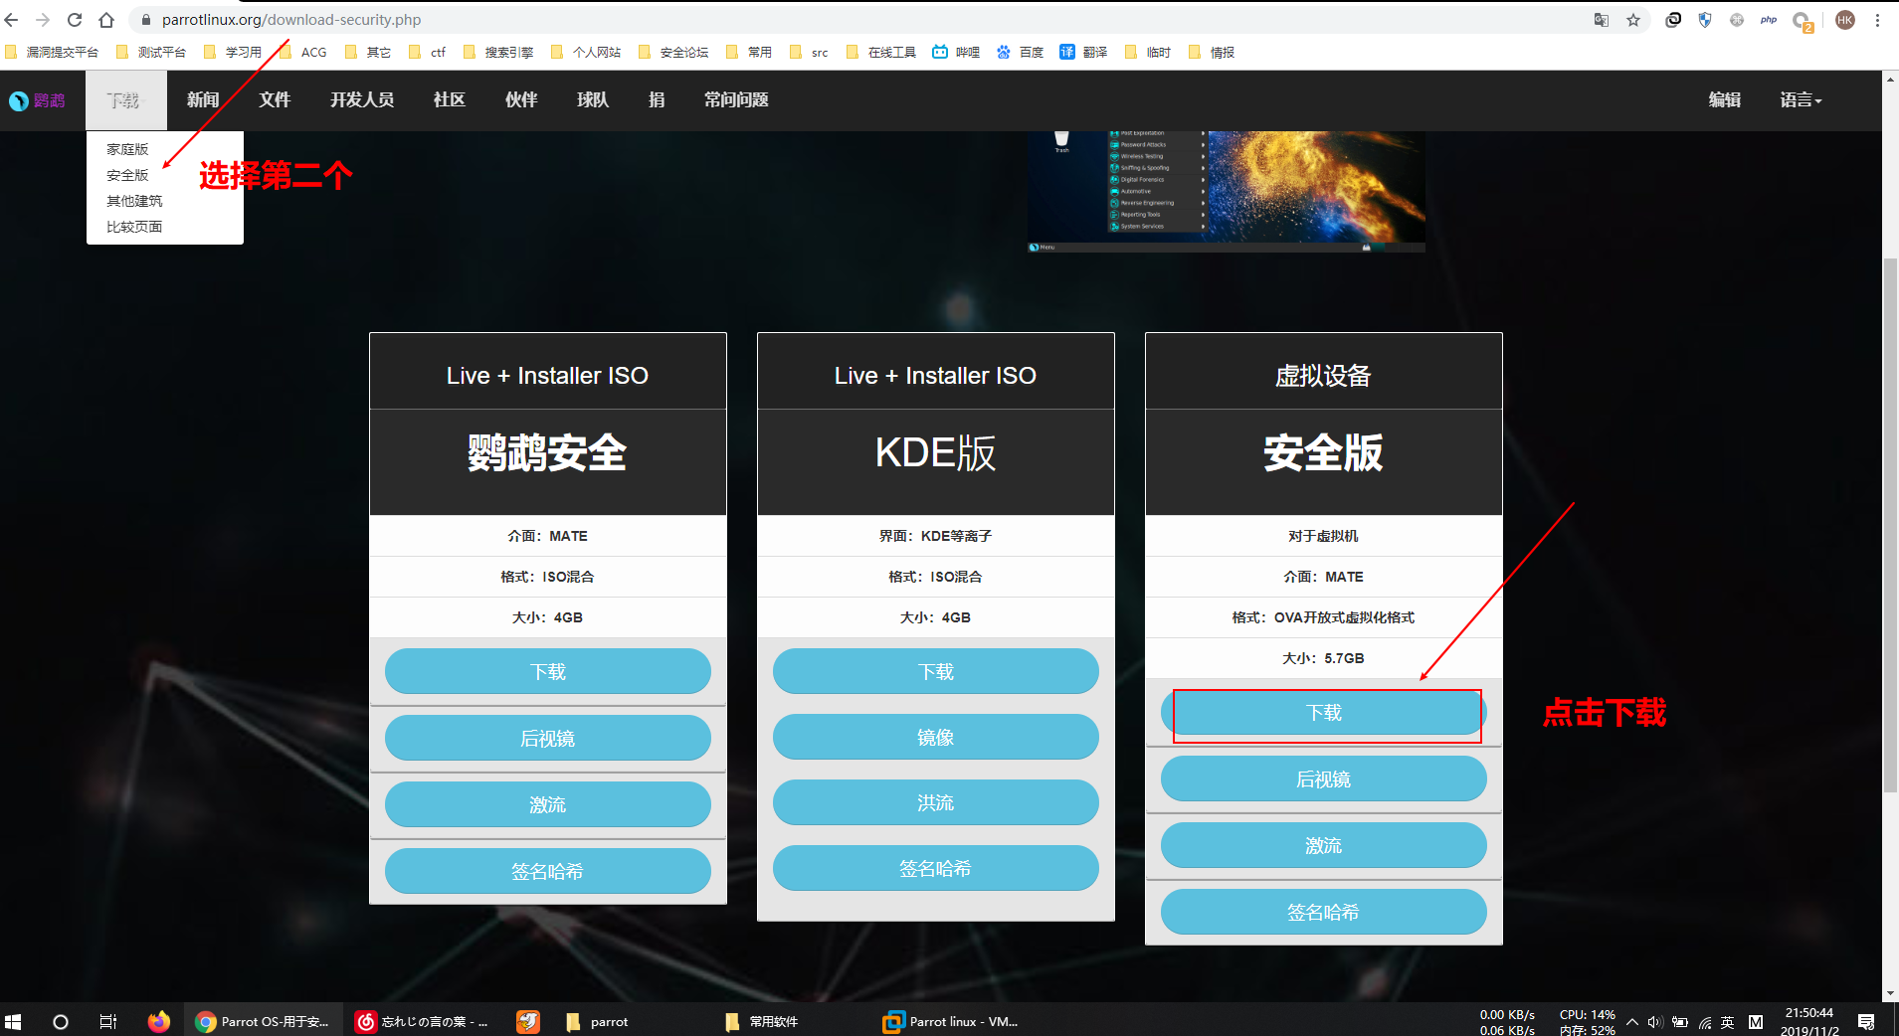1899x1036 pixels.
Task: Open the extension with the 2 badge
Action: pos(1801,19)
